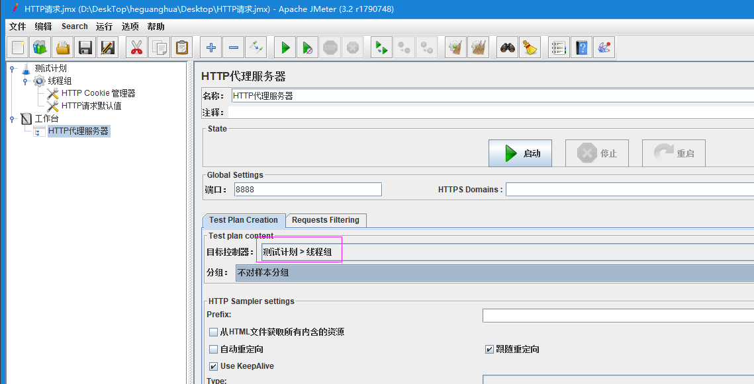Save the test plan with floppy icon
The image size is (754, 384).
click(85, 48)
